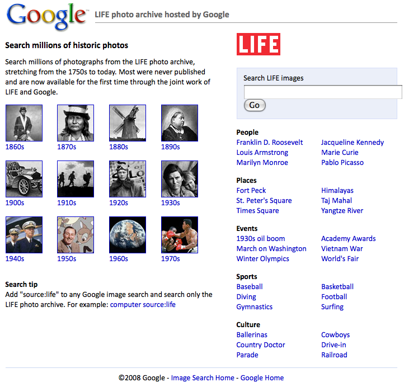Open the Jacqueline Kennedy link

tap(353, 143)
